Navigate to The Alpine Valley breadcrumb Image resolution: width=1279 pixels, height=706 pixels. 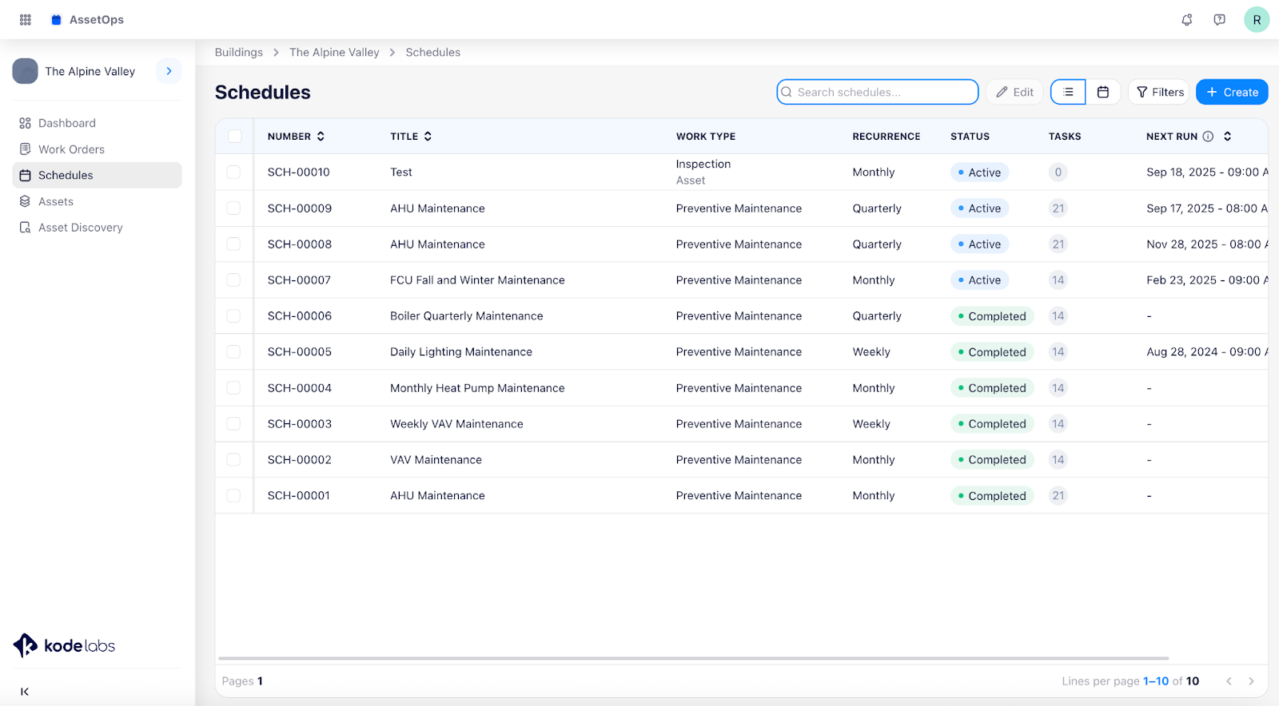[x=334, y=53]
